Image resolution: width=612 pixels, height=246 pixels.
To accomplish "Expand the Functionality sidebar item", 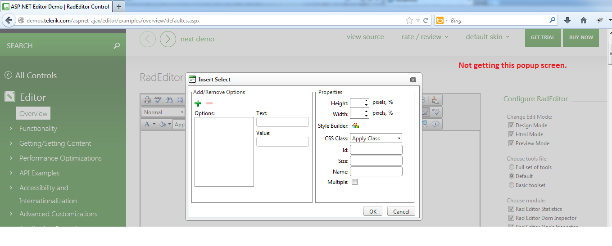I will coord(11,129).
